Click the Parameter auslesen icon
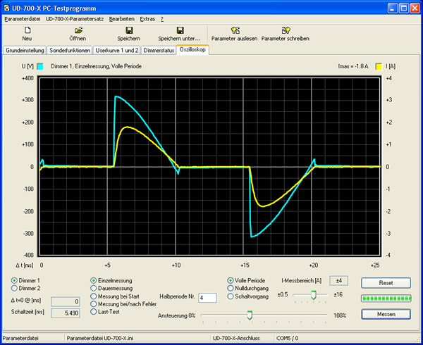423x345 pixels. coord(235,30)
